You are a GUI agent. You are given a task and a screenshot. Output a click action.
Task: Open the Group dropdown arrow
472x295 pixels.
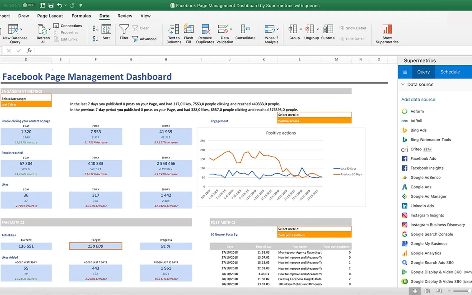(x=301, y=29)
